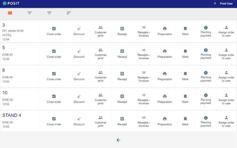Screen dimensions: 237x148
Task: Click the POSIT logo
Action: [x=11, y=3]
